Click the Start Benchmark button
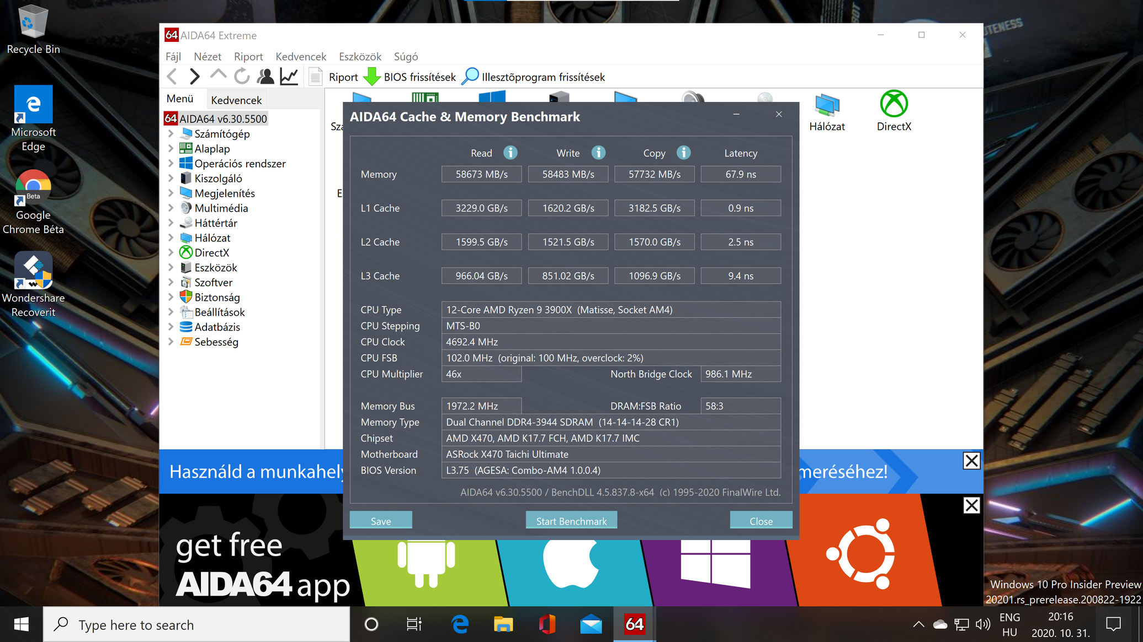Viewport: 1143px width, 642px height. 571,520
